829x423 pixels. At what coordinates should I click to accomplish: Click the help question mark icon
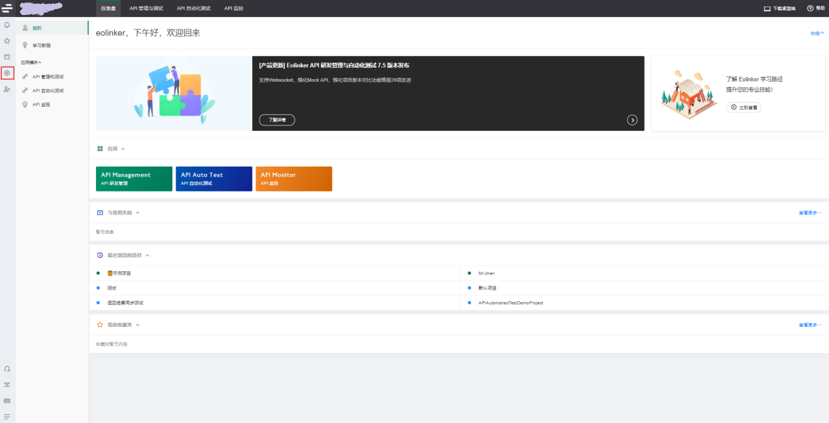[810, 8]
